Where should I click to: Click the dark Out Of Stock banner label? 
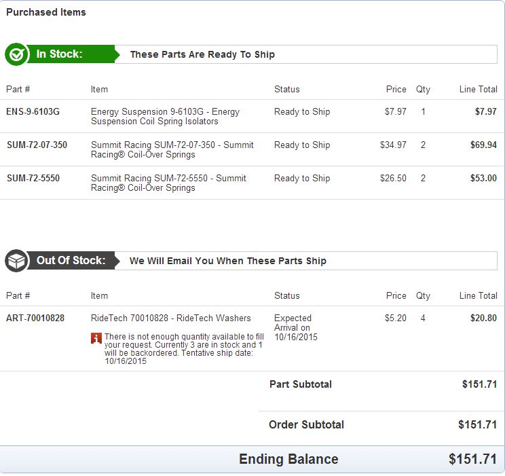[x=71, y=261]
